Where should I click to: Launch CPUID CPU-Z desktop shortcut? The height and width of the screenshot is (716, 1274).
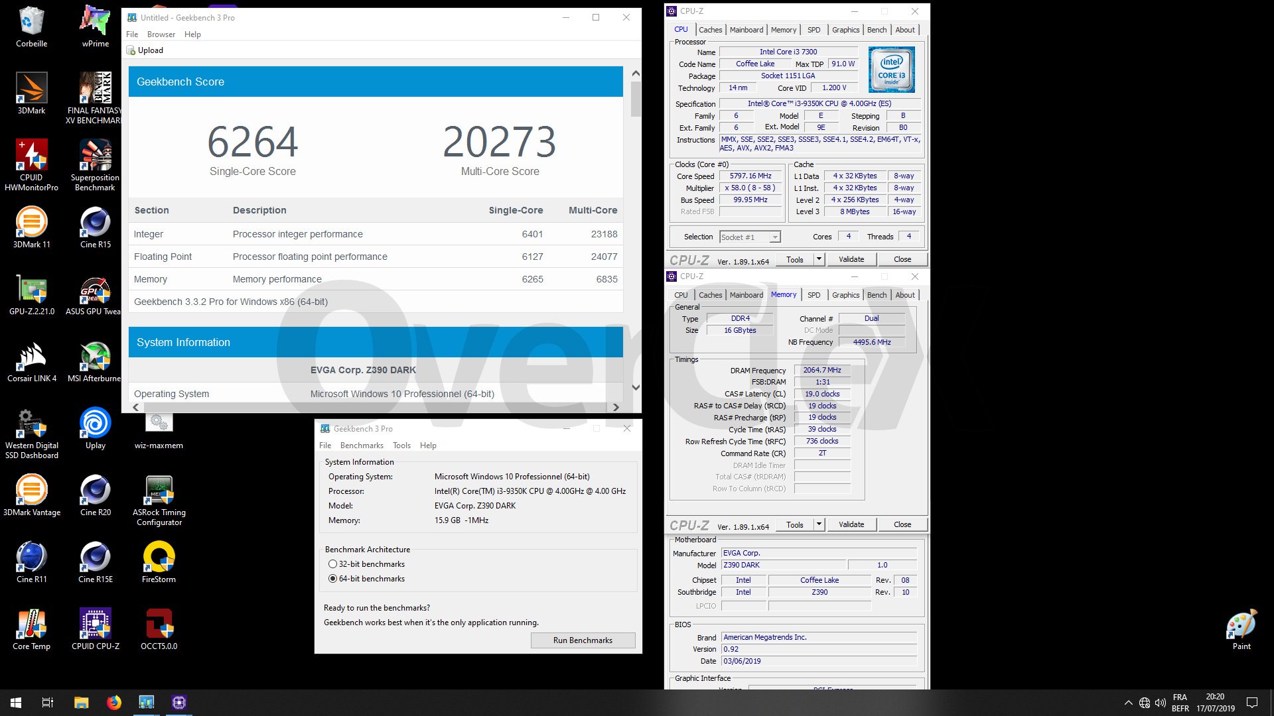pyautogui.click(x=96, y=629)
